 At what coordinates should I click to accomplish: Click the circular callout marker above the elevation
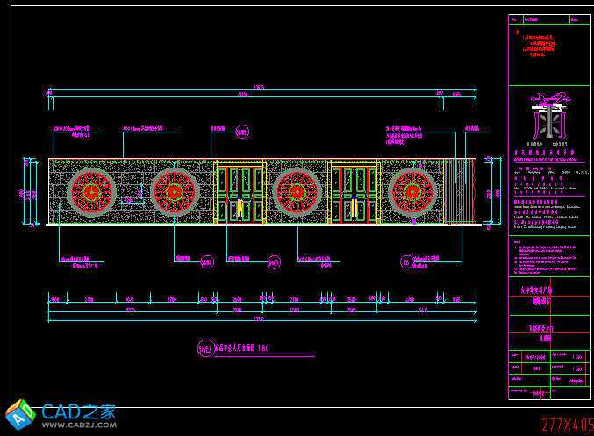pos(242,132)
